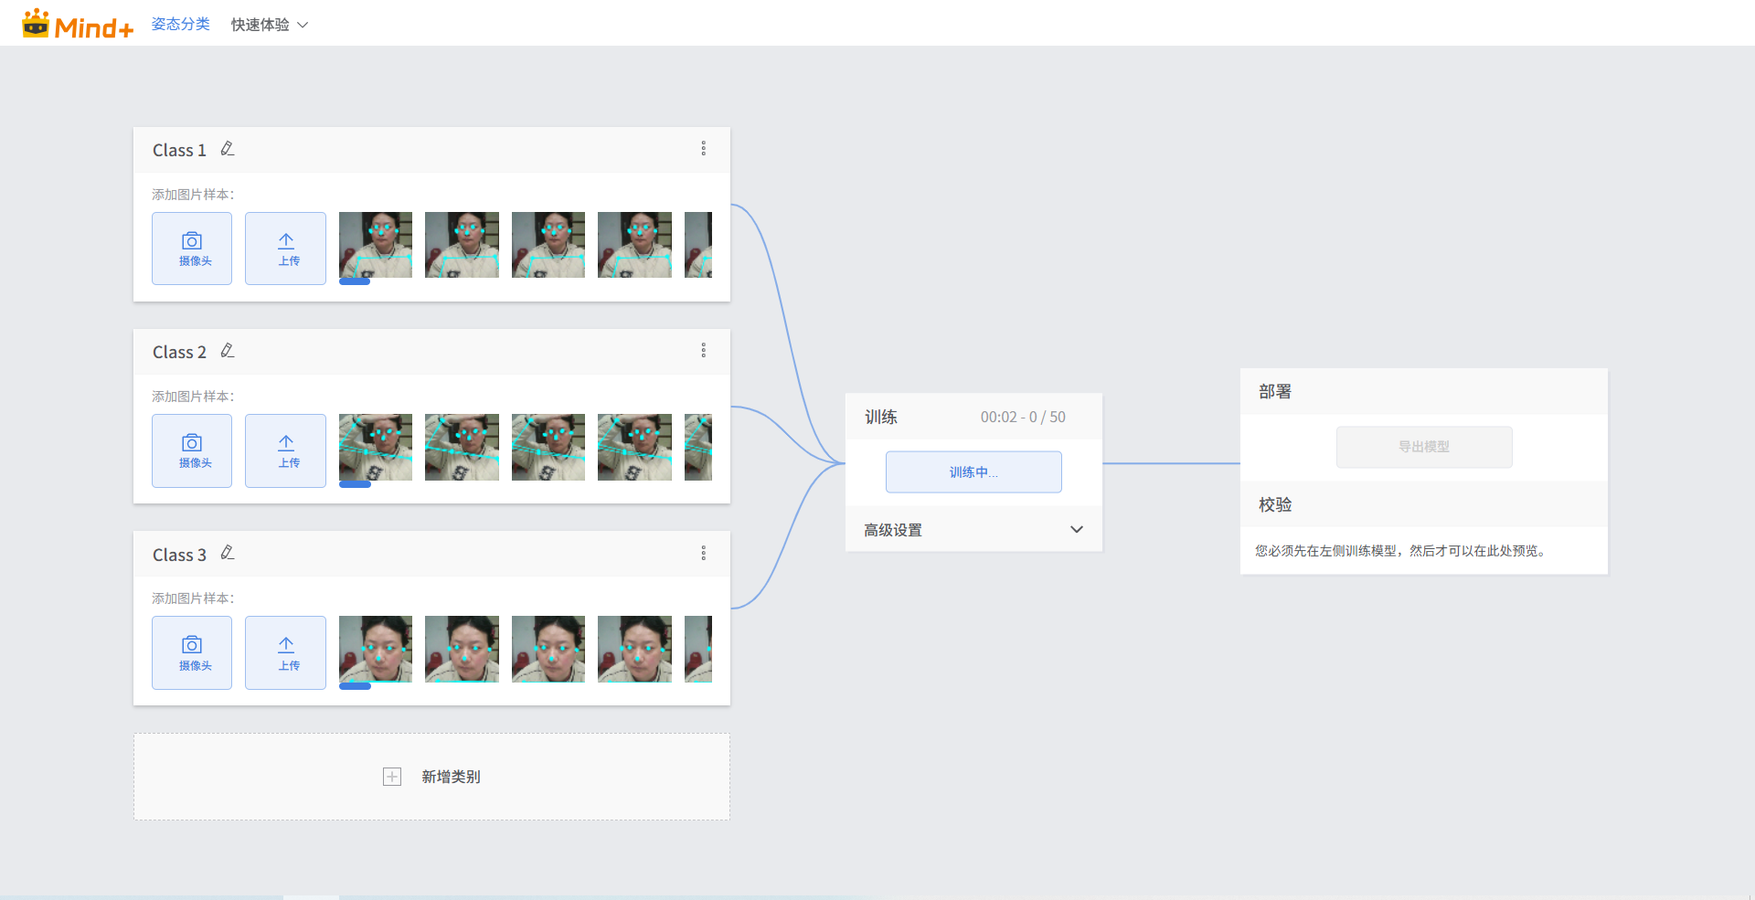Open Class 2 three-dot options menu
Image resolution: width=1755 pixels, height=900 pixels.
point(703,351)
